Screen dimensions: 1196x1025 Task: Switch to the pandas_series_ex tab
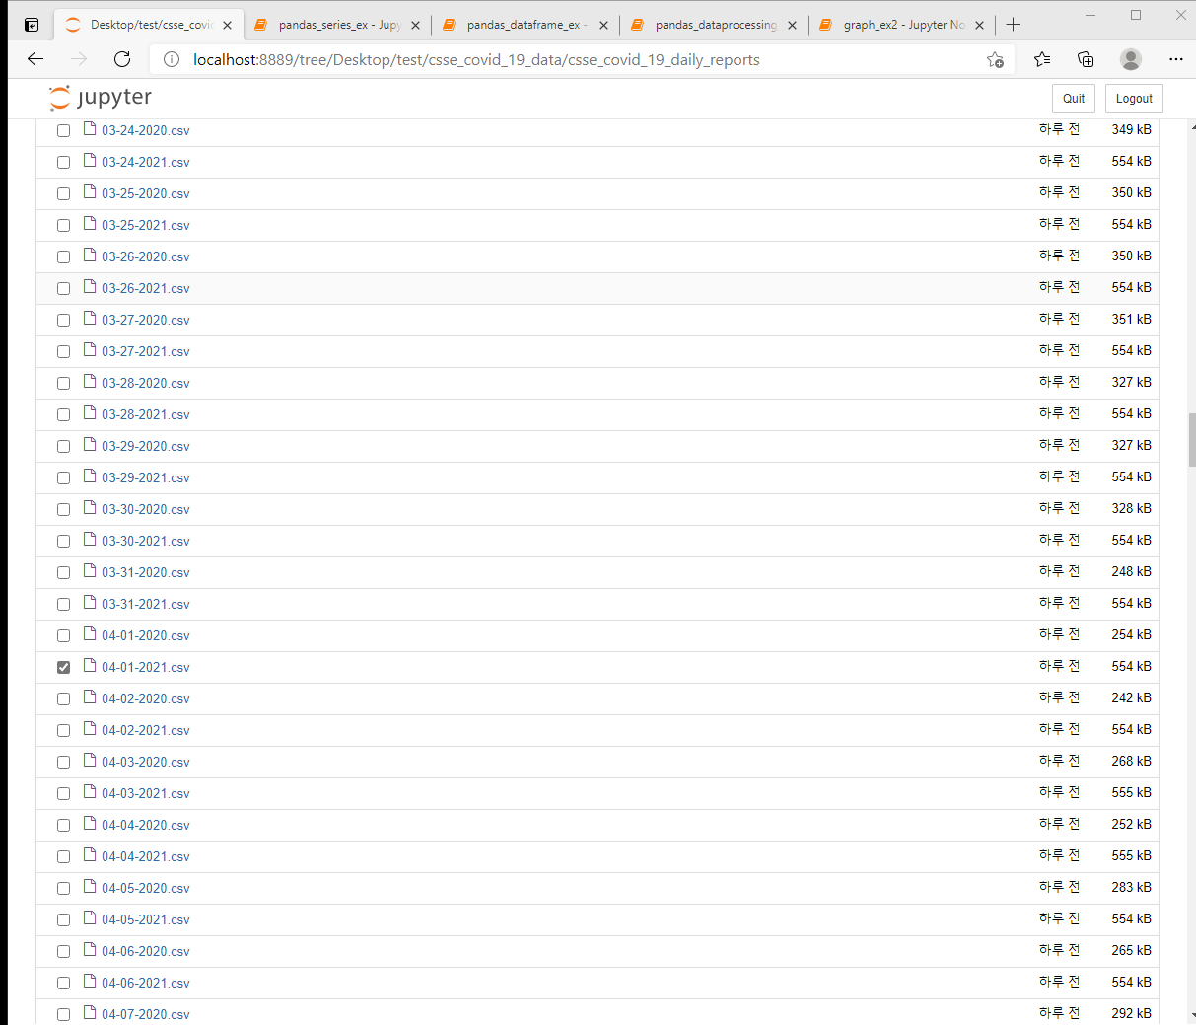pyautogui.click(x=336, y=25)
